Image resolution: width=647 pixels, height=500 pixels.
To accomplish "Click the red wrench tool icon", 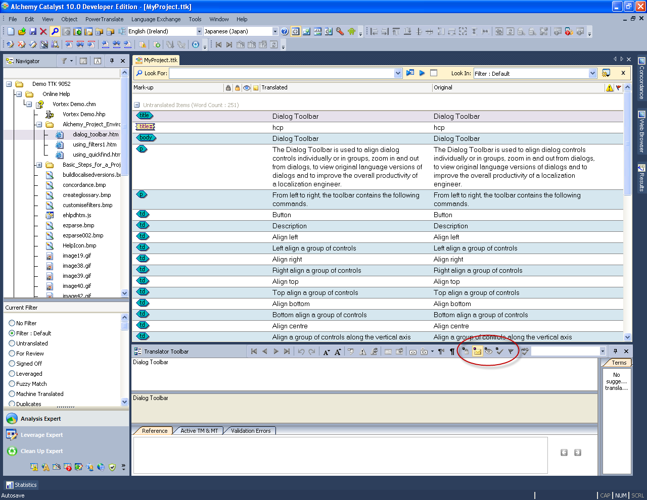I will click(x=340, y=31).
